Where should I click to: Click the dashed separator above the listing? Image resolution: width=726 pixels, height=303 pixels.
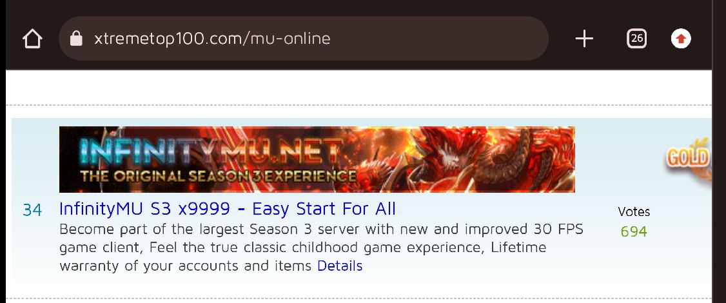tap(359, 105)
